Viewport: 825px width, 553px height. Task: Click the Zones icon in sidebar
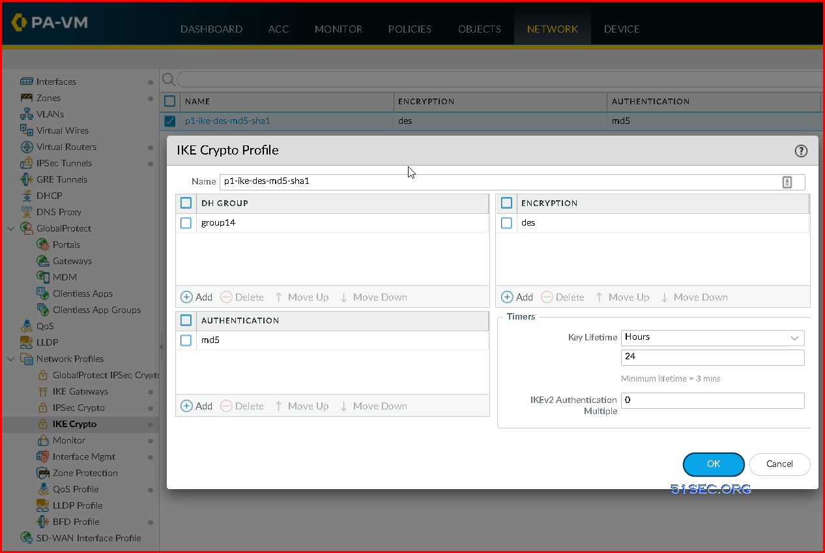coord(26,98)
